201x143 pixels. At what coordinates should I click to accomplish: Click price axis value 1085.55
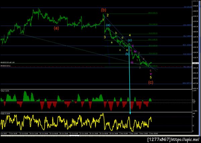pos(195,78)
